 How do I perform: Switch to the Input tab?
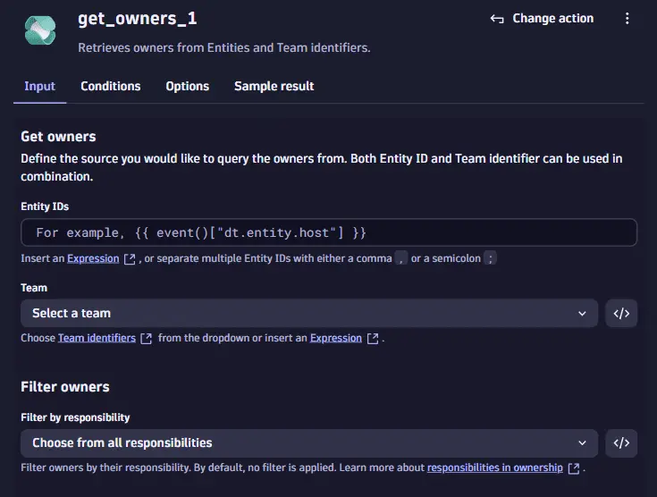coord(39,87)
